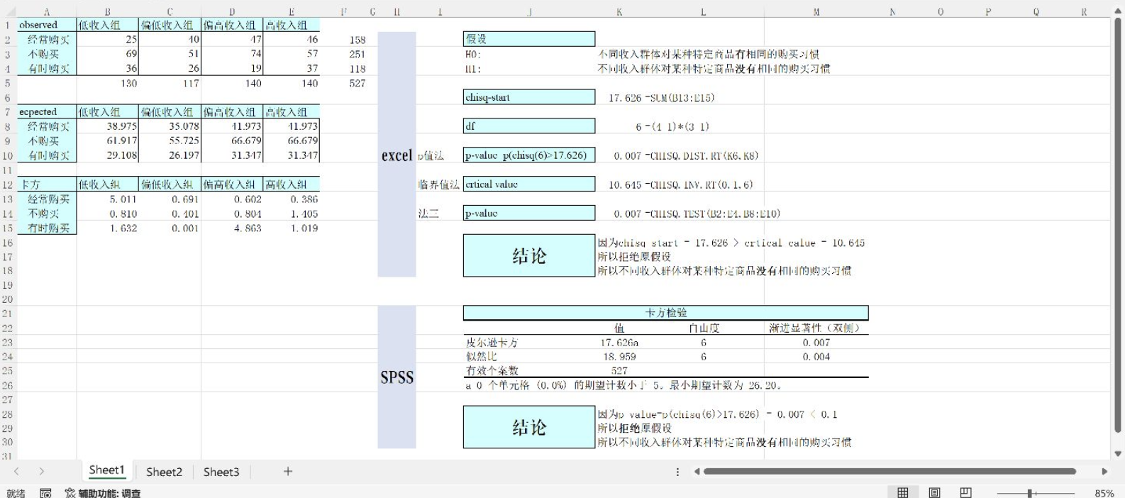The height and width of the screenshot is (498, 1125).
Task: Open accessibility checker in status bar
Action: point(102,493)
